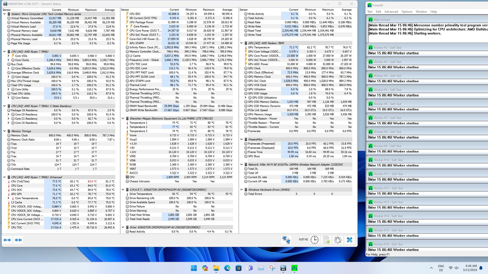The width and height of the screenshot is (488, 274).
Task: Open Prime95 from the taskbar
Action: 294,268
